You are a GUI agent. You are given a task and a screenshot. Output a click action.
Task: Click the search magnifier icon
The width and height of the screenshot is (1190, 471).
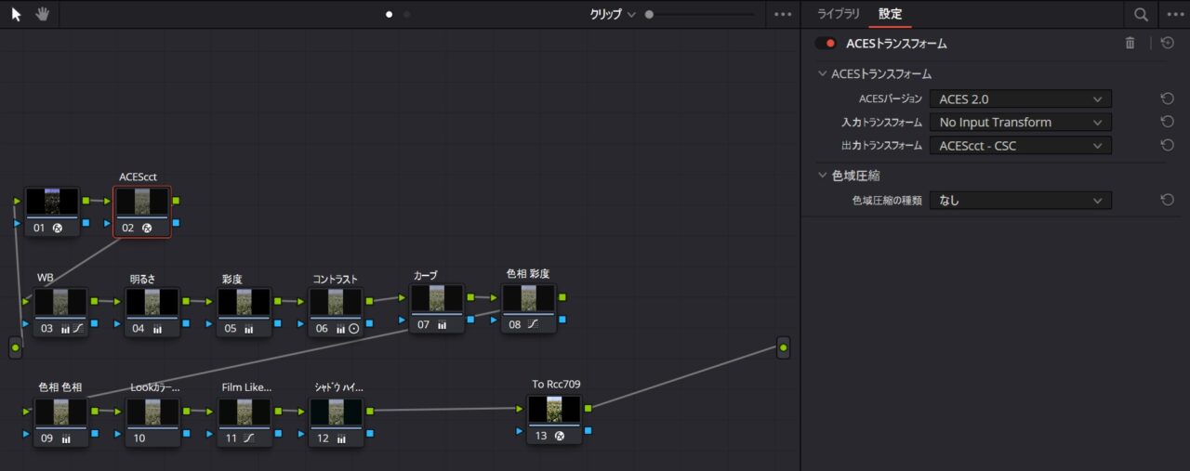click(1140, 14)
